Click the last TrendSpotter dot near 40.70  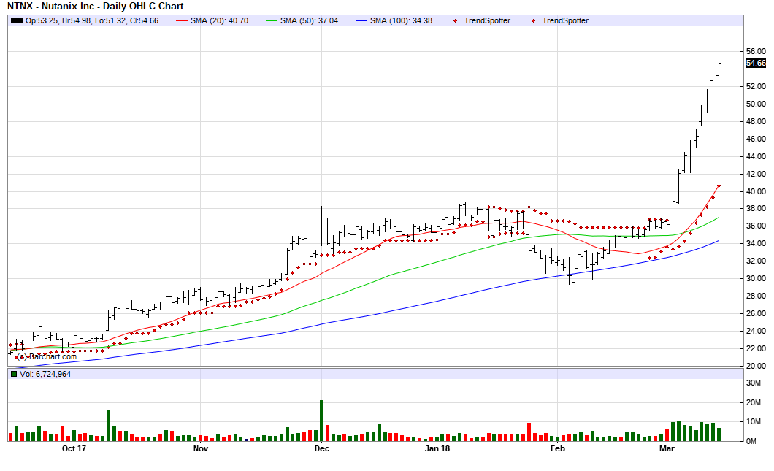click(719, 185)
